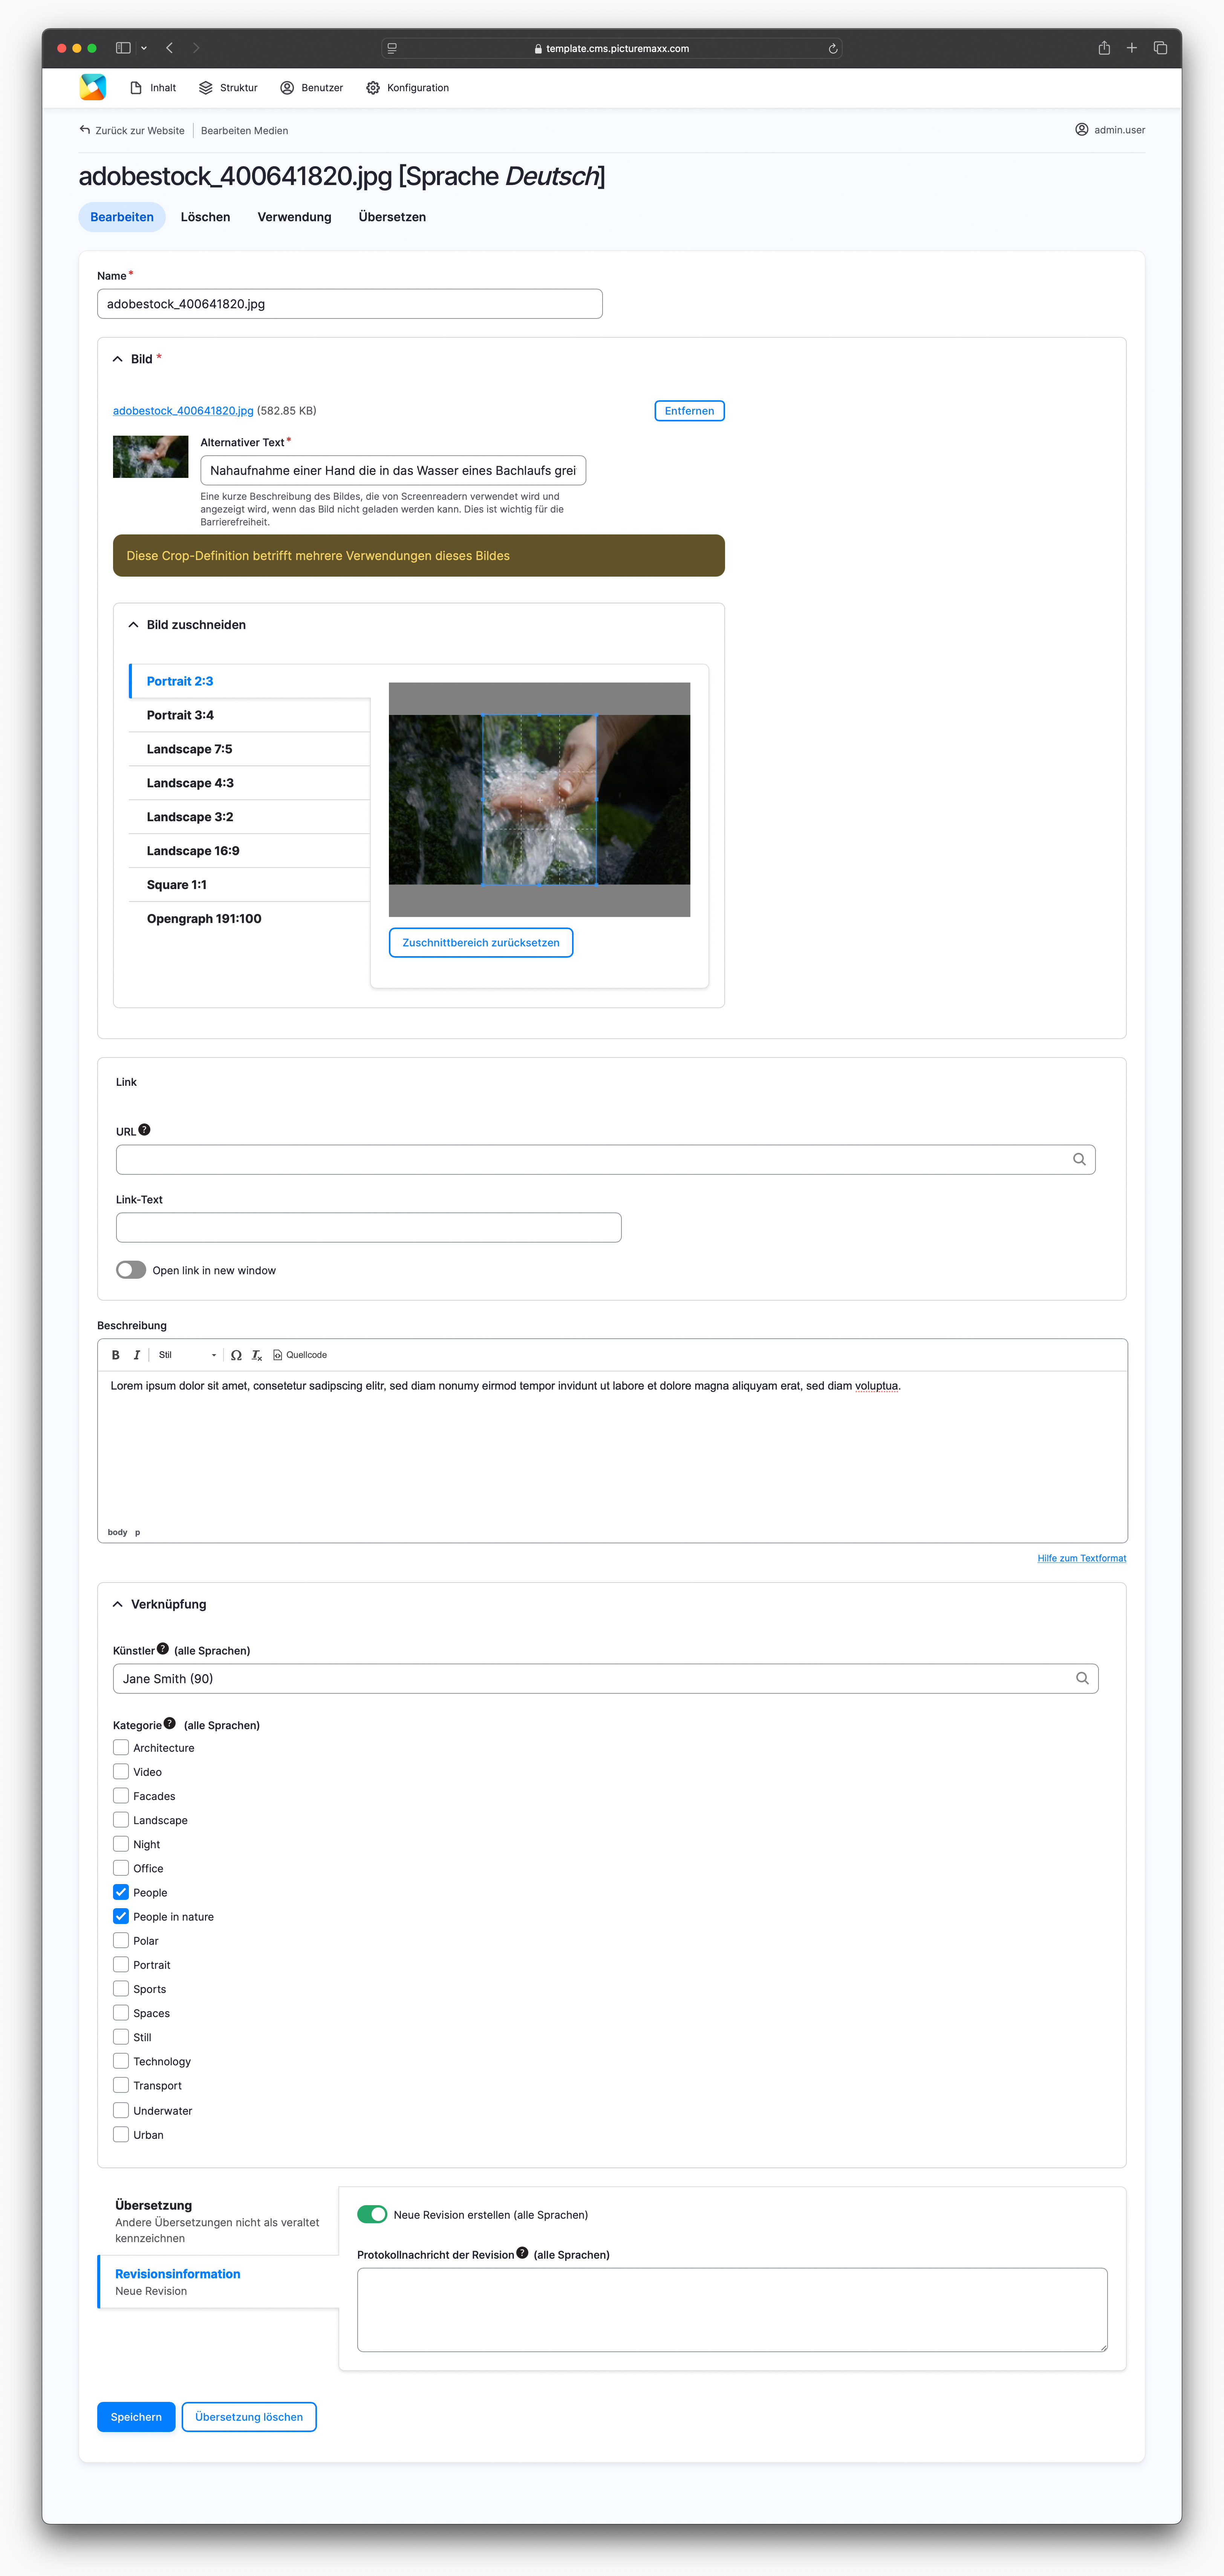Viewport: 1224px width, 2576px height.
Task: Open the Struktur menu
Action: coord(228,88)
